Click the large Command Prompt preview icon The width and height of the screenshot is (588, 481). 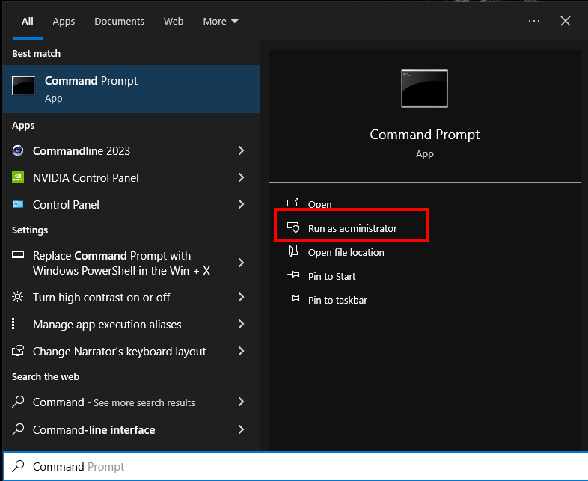coord(424,88)
